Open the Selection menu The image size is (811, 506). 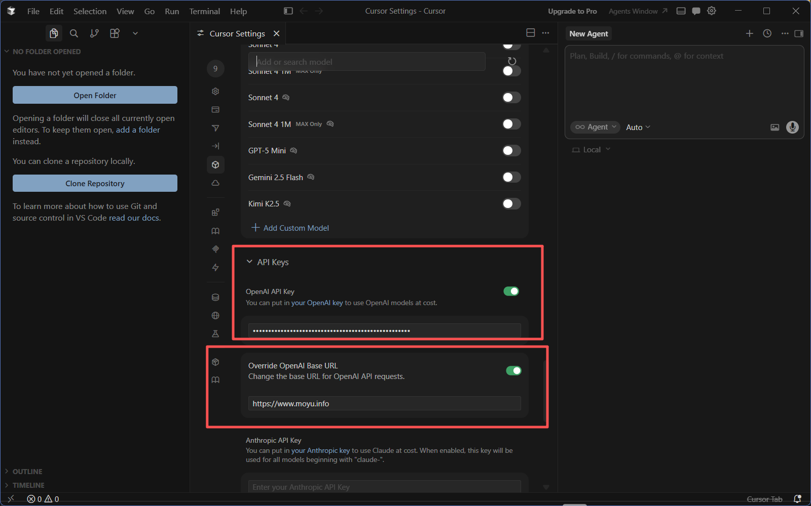(x=90, y=11)
